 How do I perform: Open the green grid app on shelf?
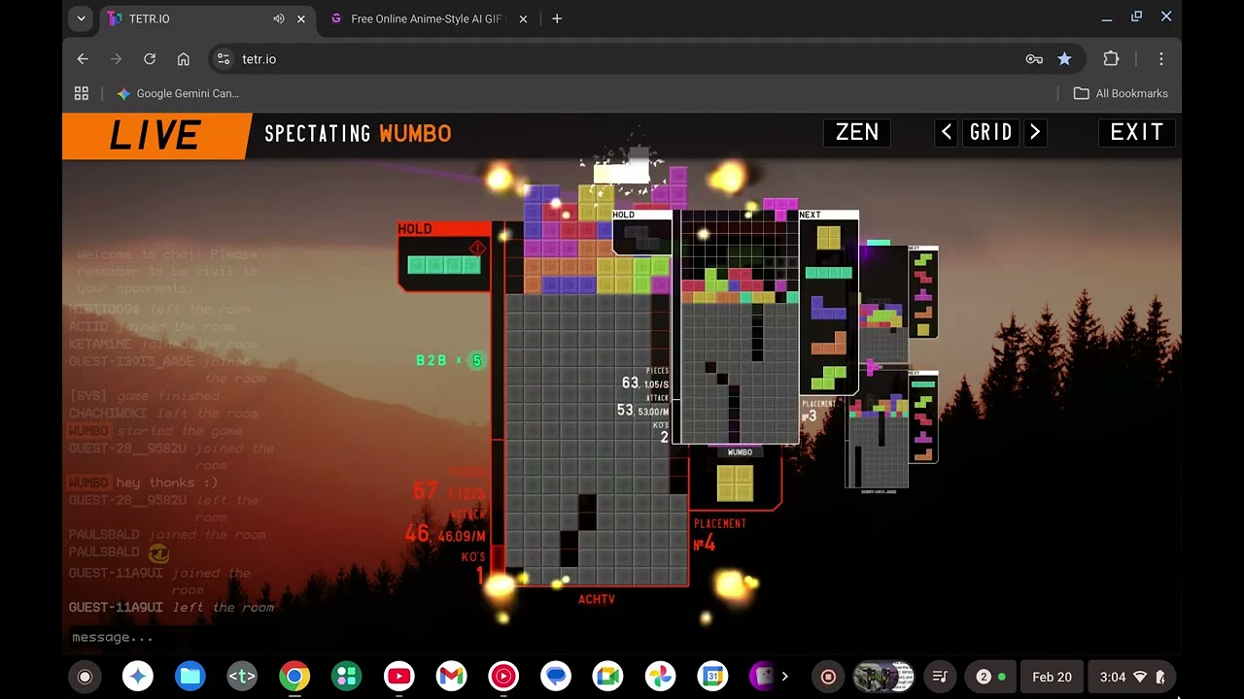346,677
